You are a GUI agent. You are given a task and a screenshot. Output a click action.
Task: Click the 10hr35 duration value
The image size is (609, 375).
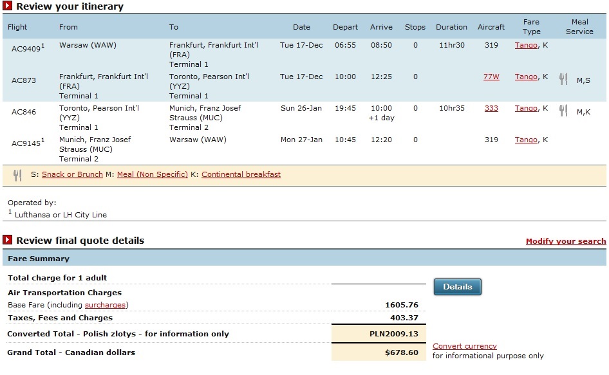(x=452, y=108)
